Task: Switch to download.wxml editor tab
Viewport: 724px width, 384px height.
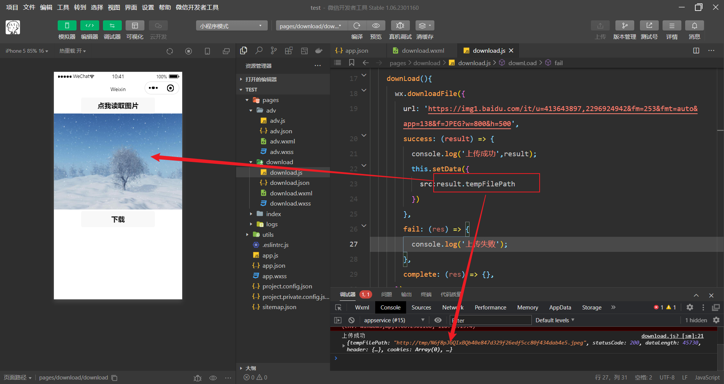Action: coord(423,50)
